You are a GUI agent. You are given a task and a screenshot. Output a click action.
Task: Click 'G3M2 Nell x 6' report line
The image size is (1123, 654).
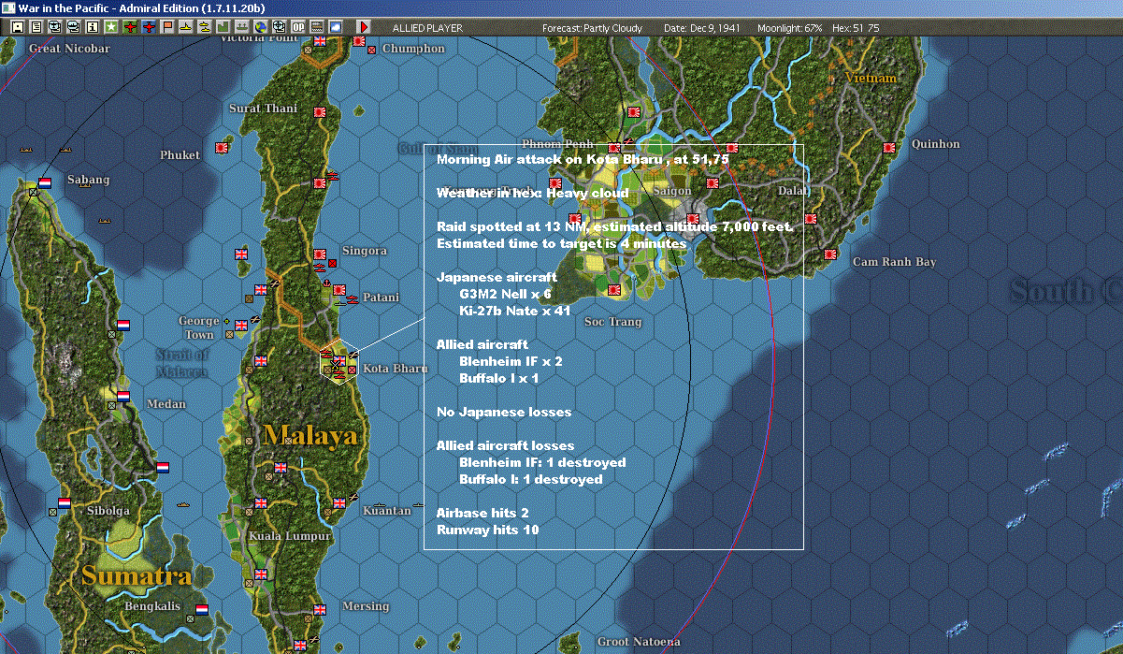click(505, 294)
